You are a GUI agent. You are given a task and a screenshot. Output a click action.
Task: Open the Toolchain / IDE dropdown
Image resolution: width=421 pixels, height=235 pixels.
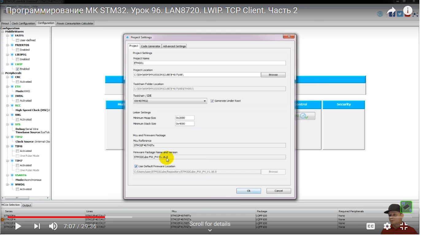[x=170, y=101]
